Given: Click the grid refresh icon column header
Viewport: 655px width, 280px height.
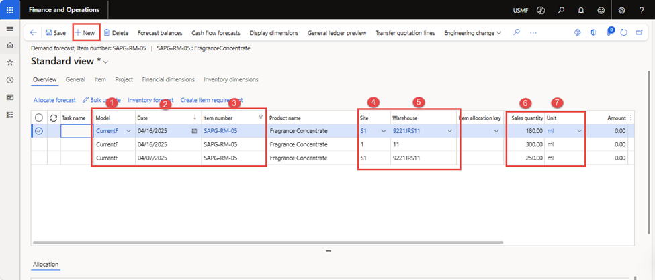Looking at the screenshot, I should [54, 118].
